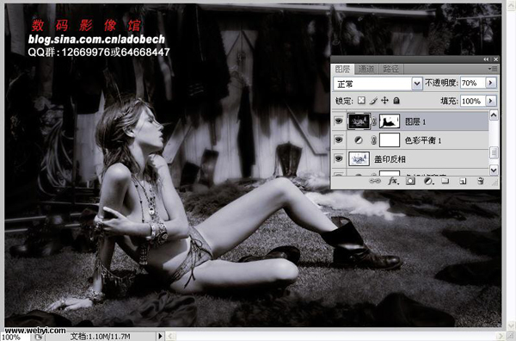Open the layer style fx menu
Viewport: 516px width, 341px height.
coord(393,181)
